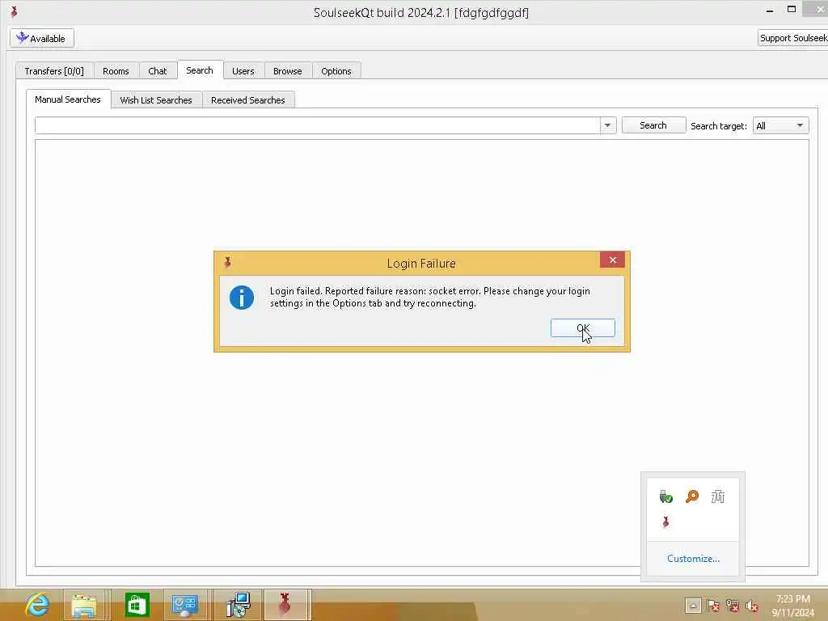Click the installer setup taskbar icon
This screenshot has height=621, width=828.
[239, 605]
